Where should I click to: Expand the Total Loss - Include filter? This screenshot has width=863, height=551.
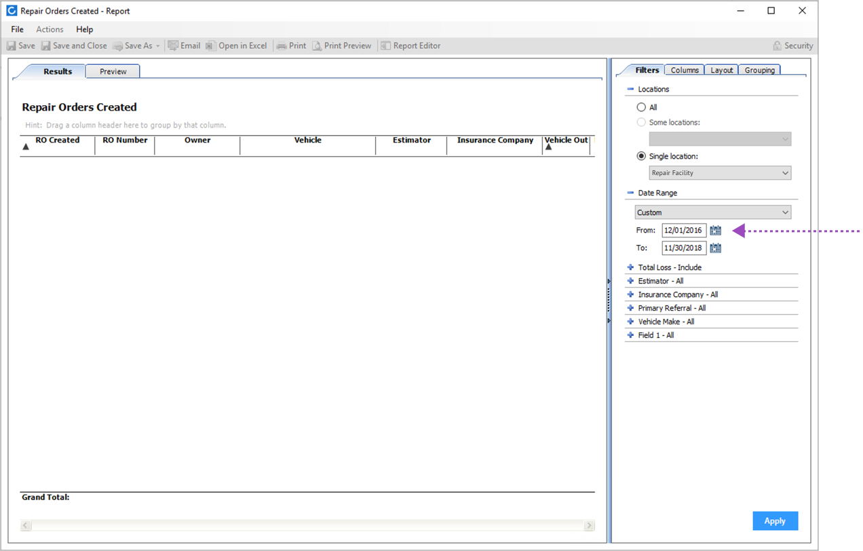630,267
